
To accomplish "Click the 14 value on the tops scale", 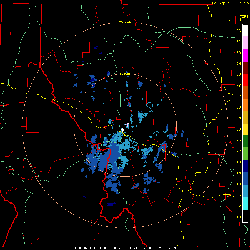I will pyautogui.click(x=239, y=173).
